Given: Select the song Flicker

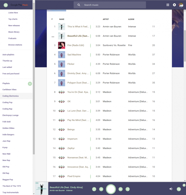Looking at the screenshot, I should click(71, 64).
